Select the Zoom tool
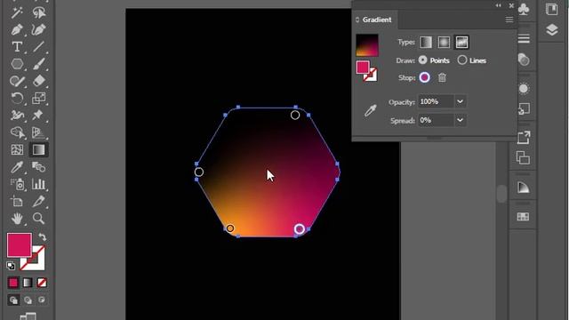Screen dimensions: 569x320 (38, 219)
